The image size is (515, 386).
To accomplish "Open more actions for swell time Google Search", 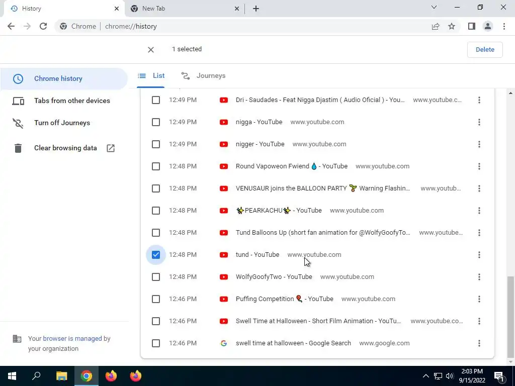I will pyautogui.click(x=479, y=343).
